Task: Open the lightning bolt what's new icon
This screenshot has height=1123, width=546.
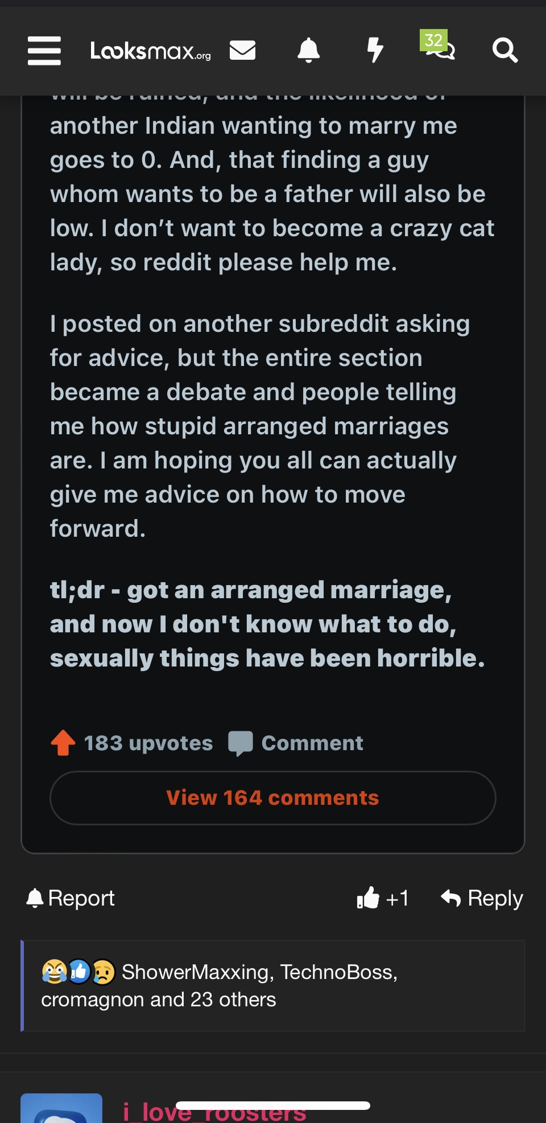Action: [375, 50]
